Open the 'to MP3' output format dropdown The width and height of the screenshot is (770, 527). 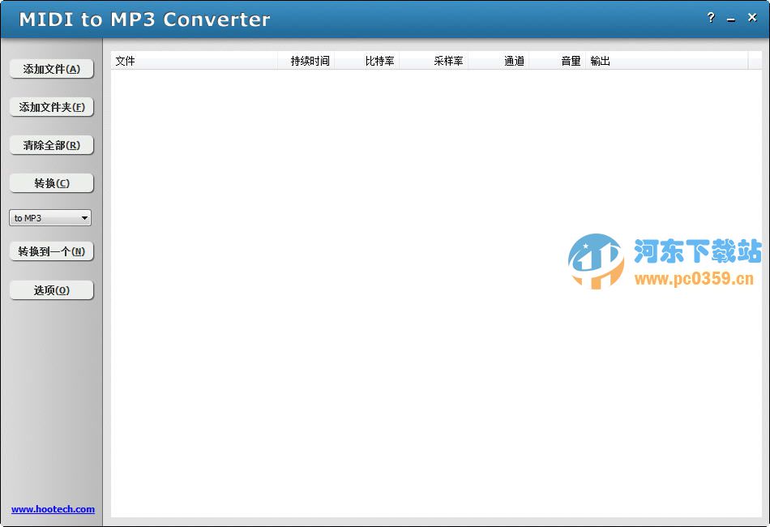click(x=49, y=217)
